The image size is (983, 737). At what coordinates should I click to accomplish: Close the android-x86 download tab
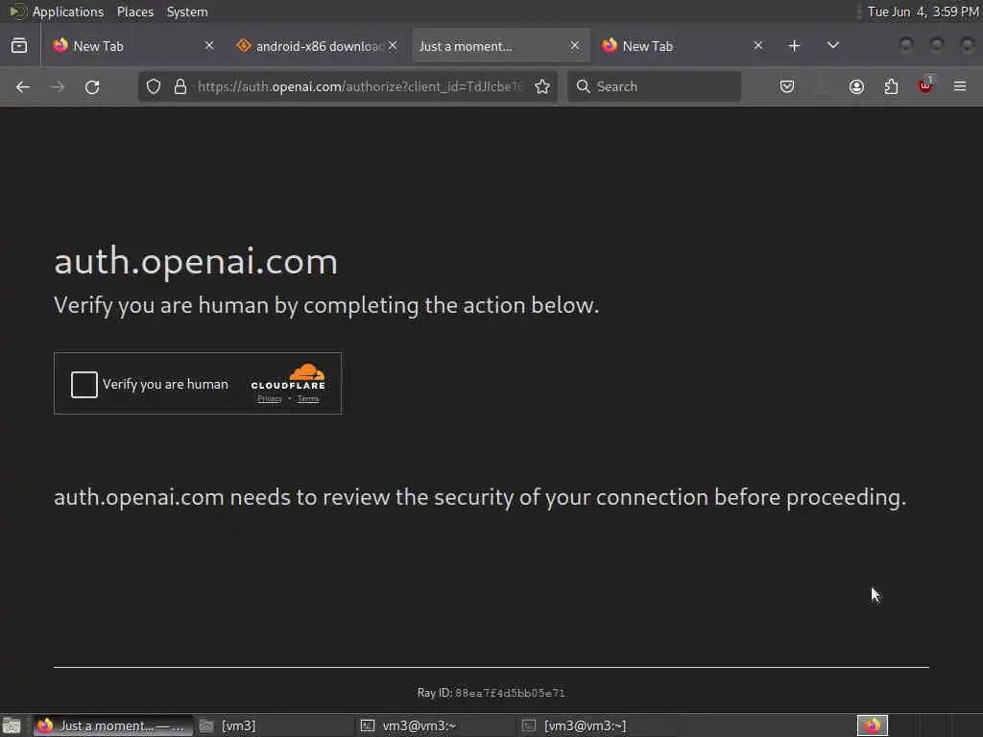pyautogui.click(x=393, y=46)
